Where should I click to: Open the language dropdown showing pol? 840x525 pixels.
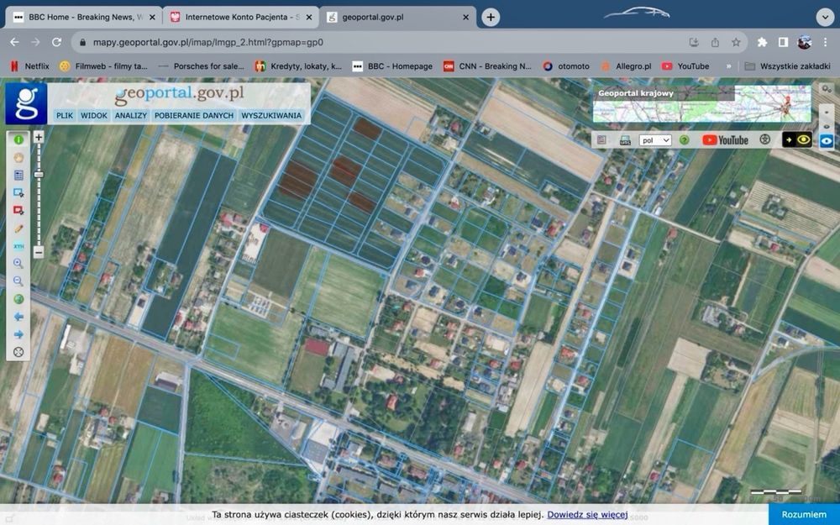[655, 140]
